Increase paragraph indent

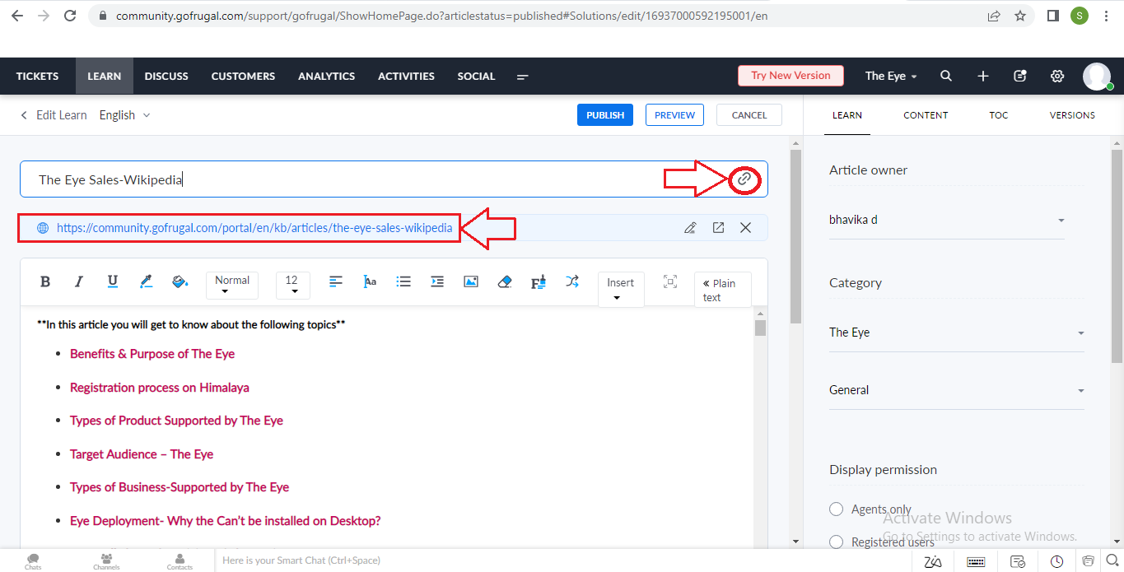tap(437, 281)
